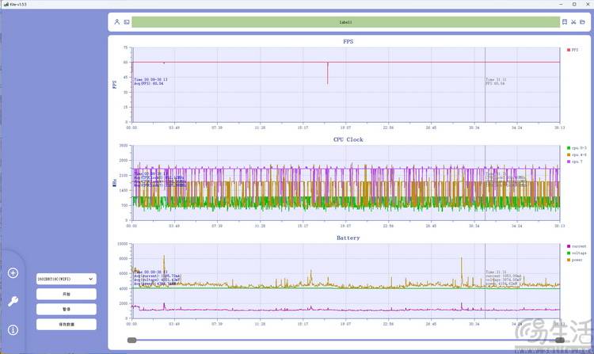Viewport: 594px width, 354px height.
Task: Open the device selection dropdown
Action: 67,279
